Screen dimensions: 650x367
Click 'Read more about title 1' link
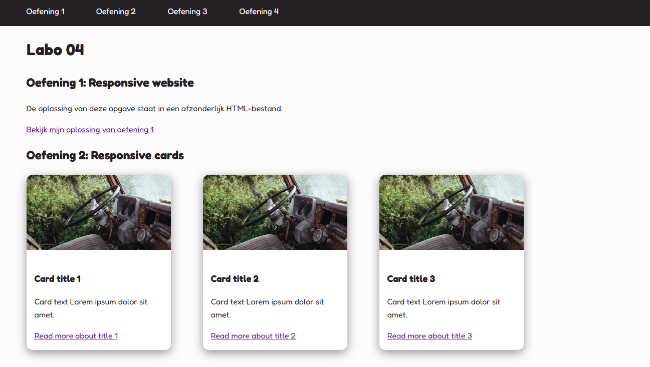click(76, 336)
